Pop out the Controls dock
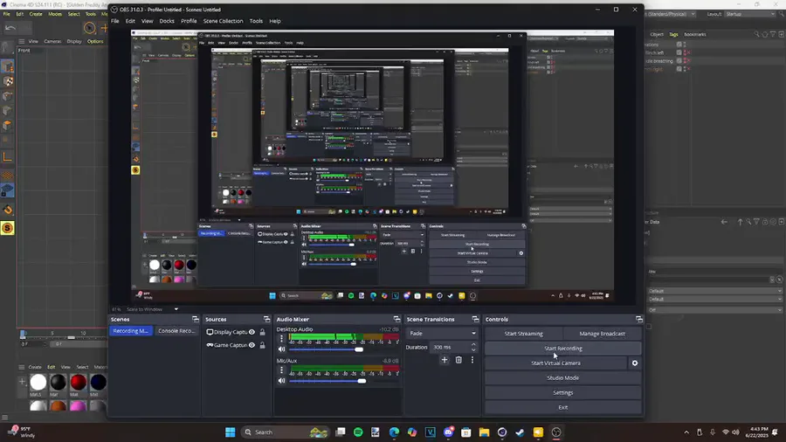The image size is (786, 442). tap(638, 319)
